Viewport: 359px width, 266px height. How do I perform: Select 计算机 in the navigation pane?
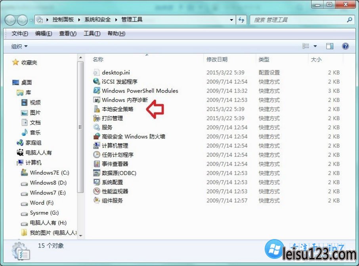29,163
